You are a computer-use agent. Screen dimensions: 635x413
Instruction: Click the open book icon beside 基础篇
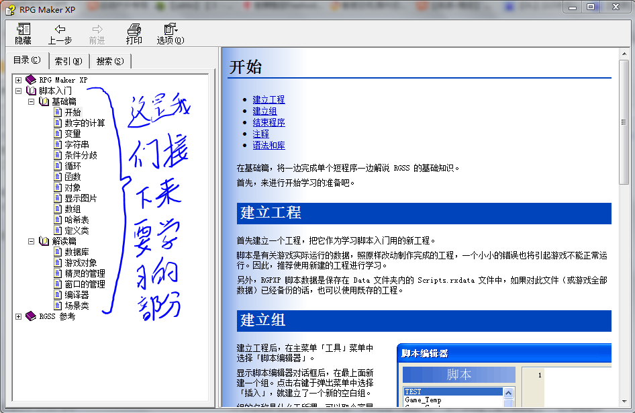(44, 101)
